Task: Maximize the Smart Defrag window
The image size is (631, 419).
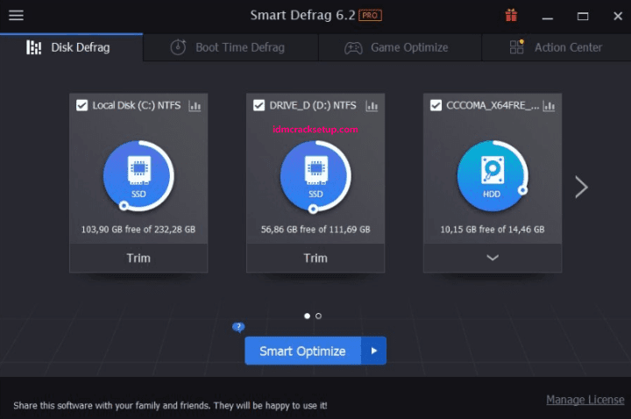Action: point(583,16)
